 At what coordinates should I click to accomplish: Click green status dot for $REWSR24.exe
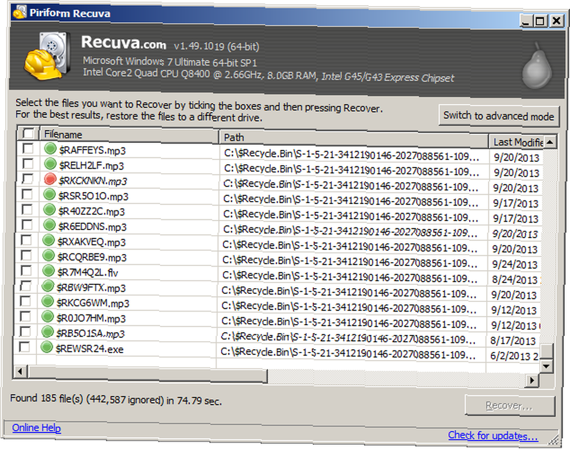point(47,347)
